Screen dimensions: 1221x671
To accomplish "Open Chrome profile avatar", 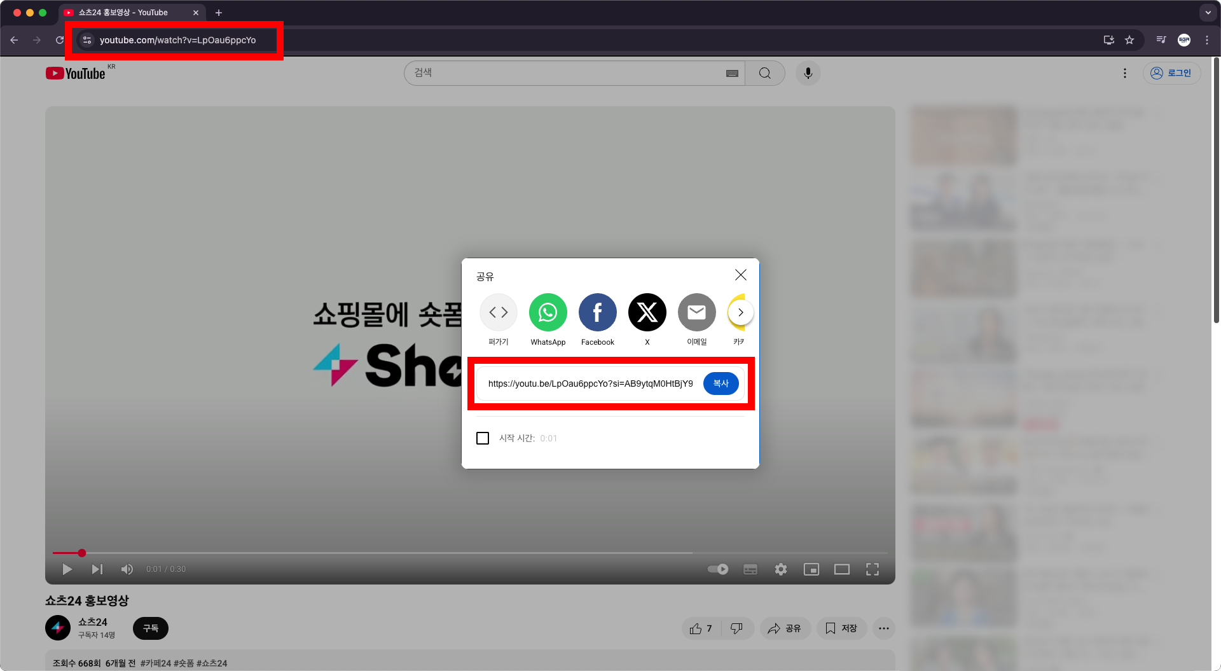I will (x=1184, y=40).
